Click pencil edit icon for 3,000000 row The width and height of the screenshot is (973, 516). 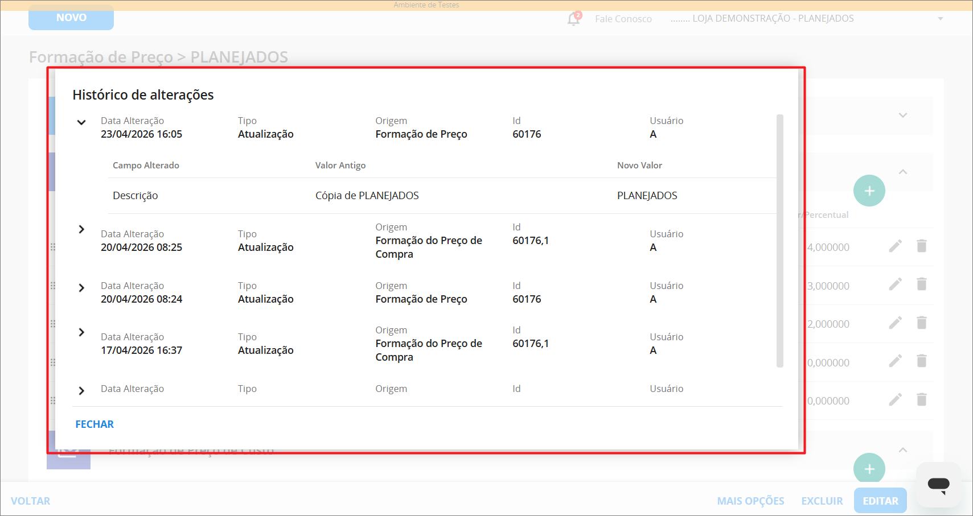point(895,284)
